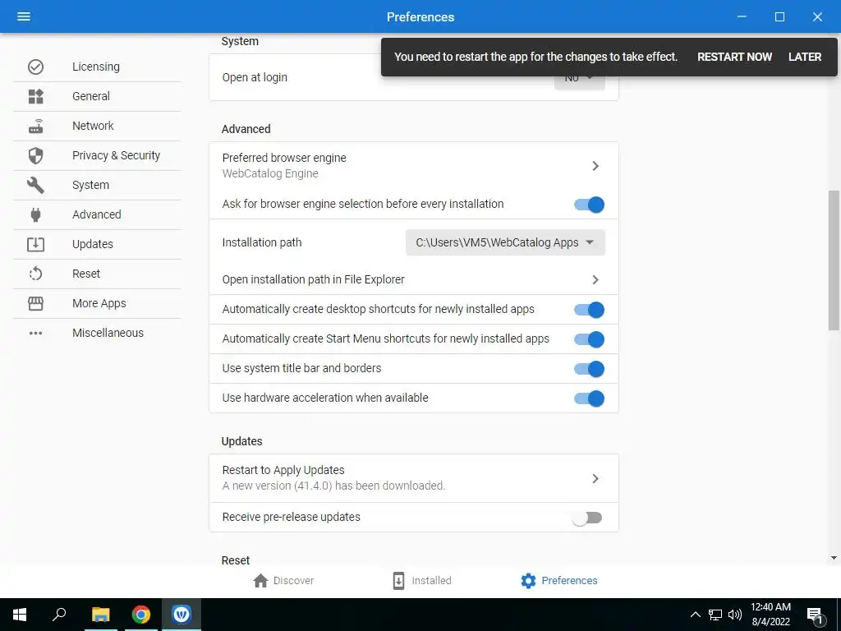
Task: Launch Chrome from the taskbar
Action: click(x=141, y=615)
